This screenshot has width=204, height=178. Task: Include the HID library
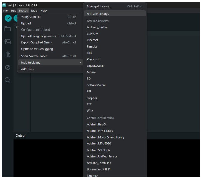[x=115, y=53]
